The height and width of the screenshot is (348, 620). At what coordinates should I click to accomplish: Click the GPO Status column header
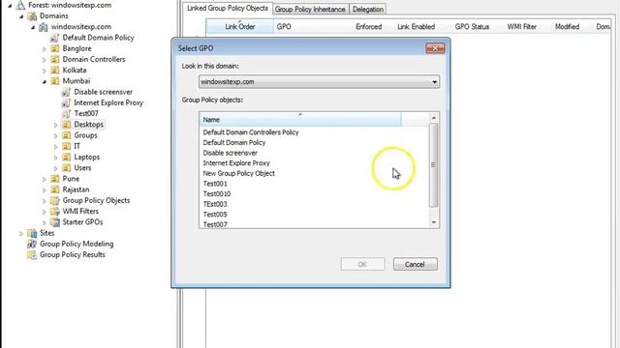coord(472,26)
